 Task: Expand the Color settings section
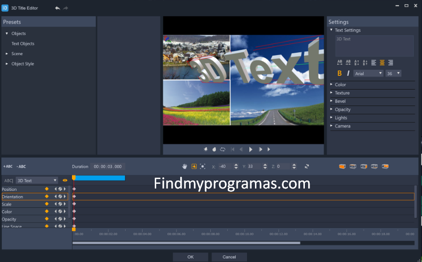[331, 84]
